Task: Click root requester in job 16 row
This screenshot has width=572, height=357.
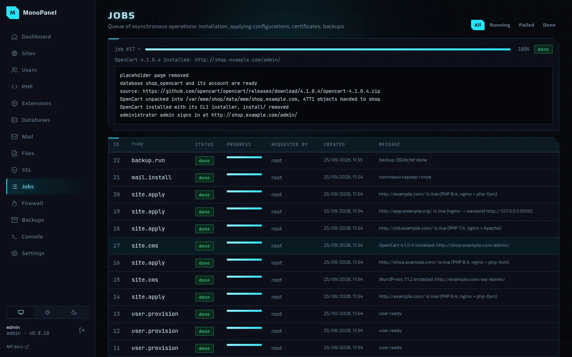Action: 276,263
